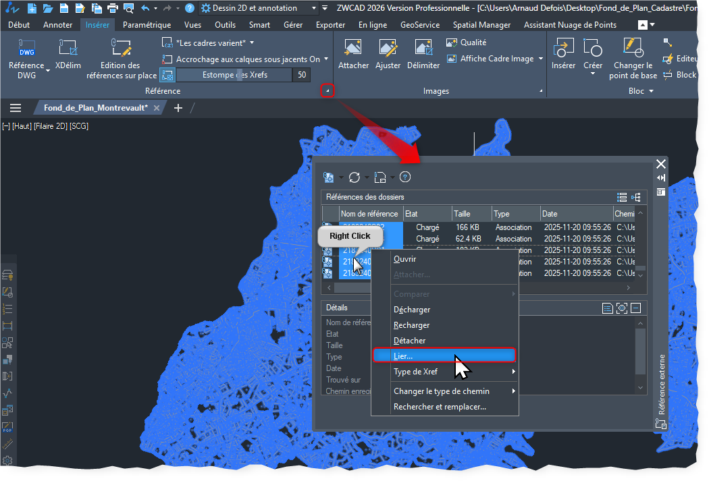Toggle the details list view button
This screenshot has height=481, width=709.
pos(608,308)
